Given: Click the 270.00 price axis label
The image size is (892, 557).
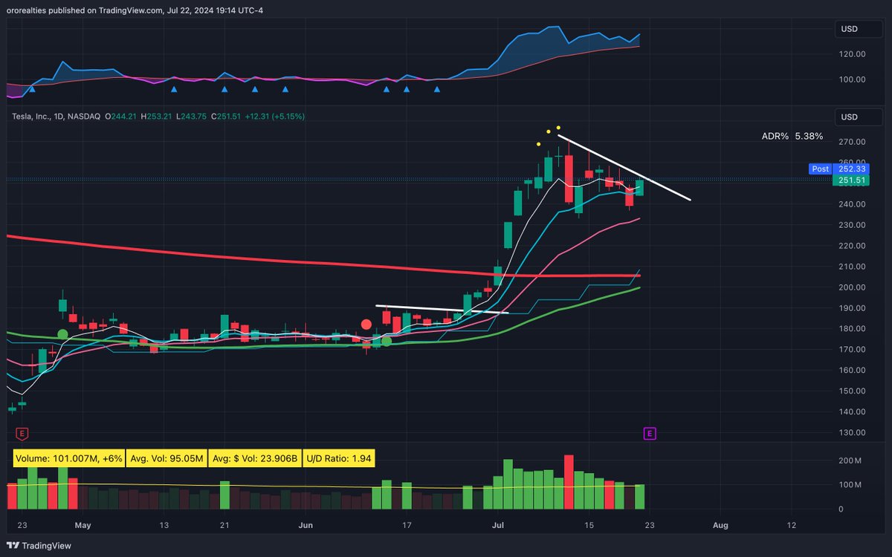Looking at the screenshot, I should click(x=850, y=142).
